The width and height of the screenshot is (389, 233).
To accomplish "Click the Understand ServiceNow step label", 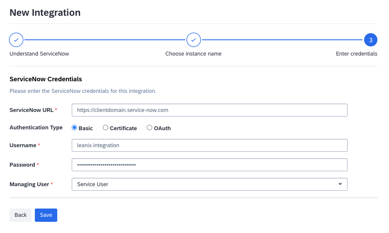I will (39, 54).
